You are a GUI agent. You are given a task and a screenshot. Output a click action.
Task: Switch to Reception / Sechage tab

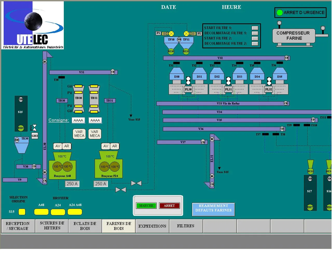click(18, 226)
